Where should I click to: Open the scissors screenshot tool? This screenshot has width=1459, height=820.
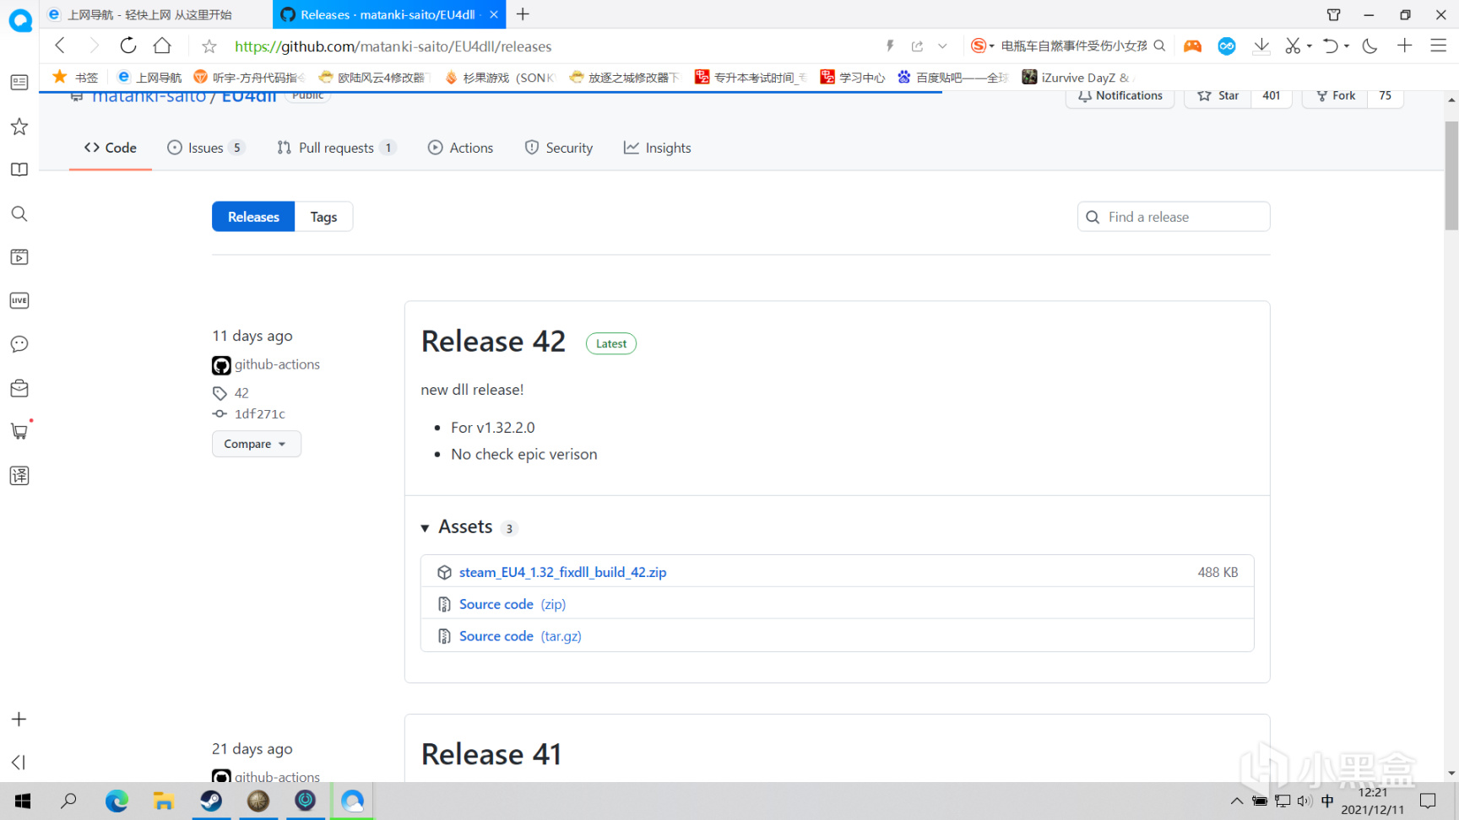(x=1293, y=46)
